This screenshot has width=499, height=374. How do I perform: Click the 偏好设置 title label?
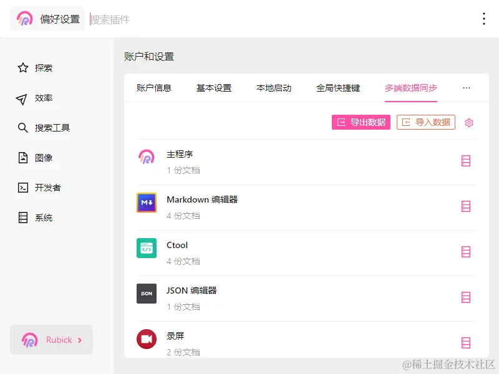60,19
